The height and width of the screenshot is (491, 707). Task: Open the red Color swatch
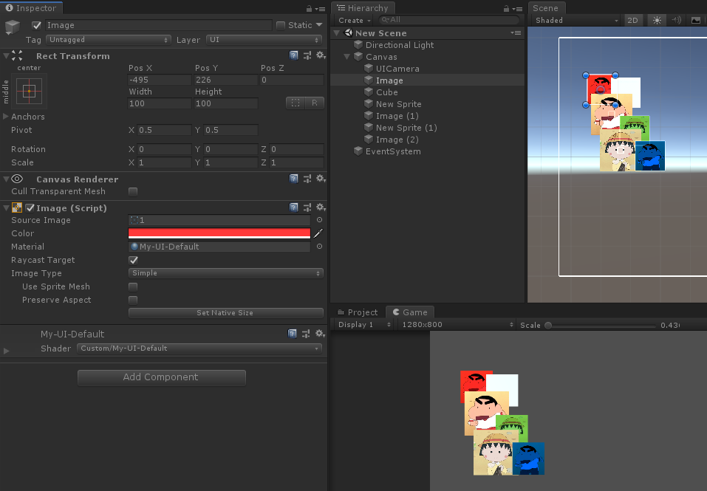click(x=219, y=233)
